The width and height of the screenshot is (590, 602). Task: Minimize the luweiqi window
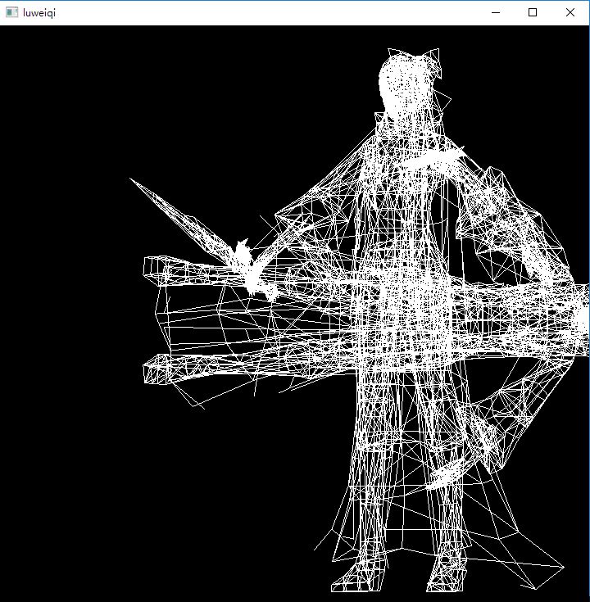click(496, 12)
